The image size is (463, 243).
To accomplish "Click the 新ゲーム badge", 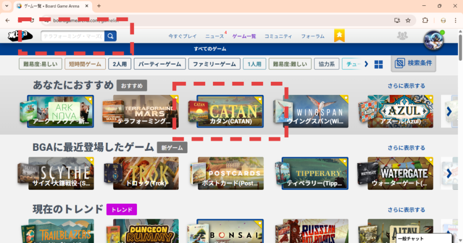I will [172, 148].
